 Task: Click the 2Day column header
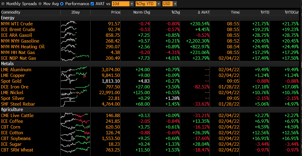(x=75, y=12)
